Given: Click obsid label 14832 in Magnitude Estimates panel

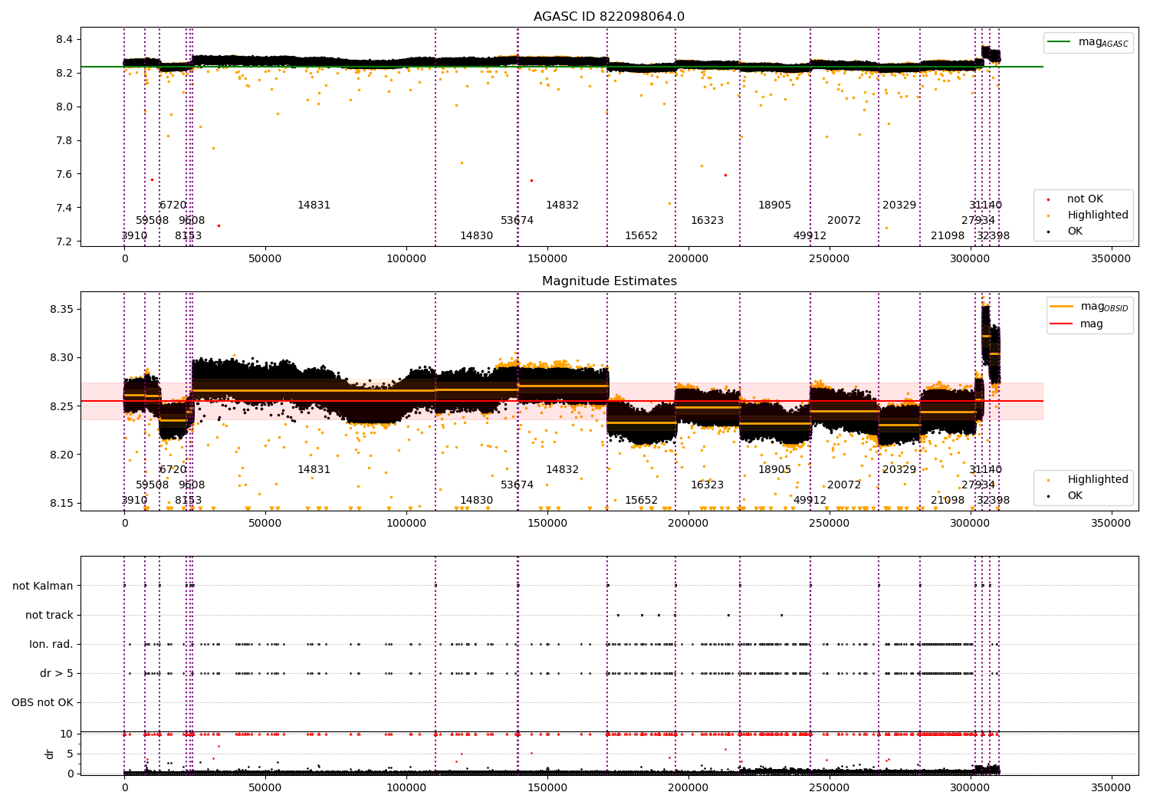Looking at the screenshot, I should click(x=563, y=470).
